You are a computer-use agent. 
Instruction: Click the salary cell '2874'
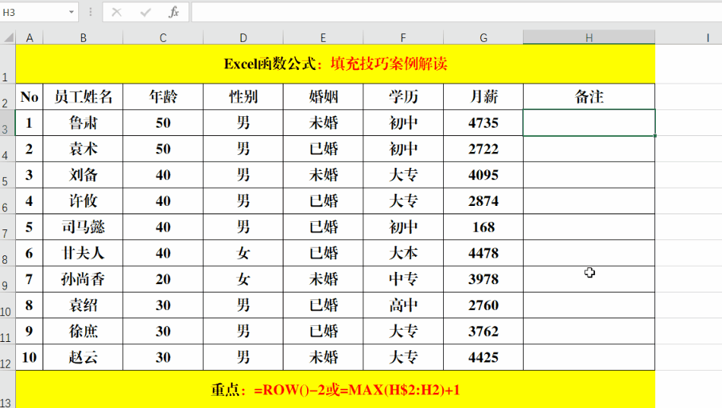[x=483, y=201]
